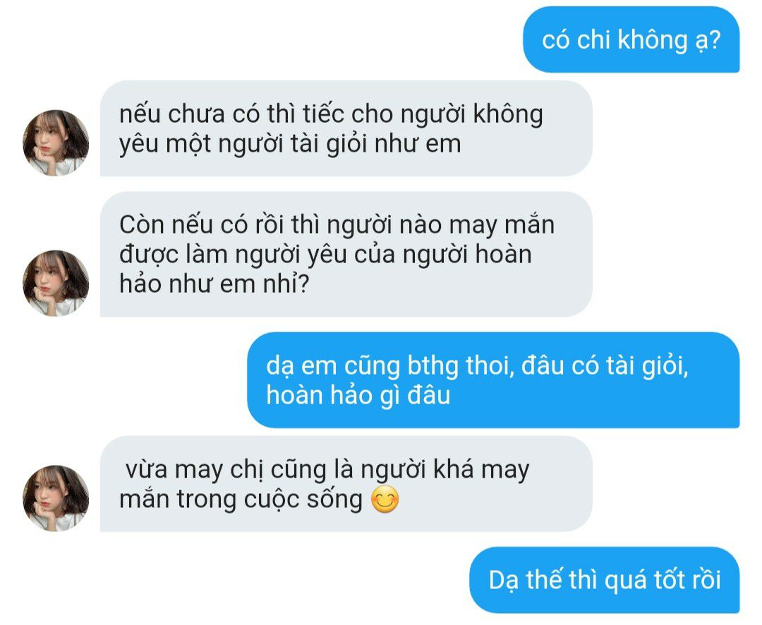Click the line "Còn nếu có rồi thì người nào"
762x625 pixels.
click(337, 225)
